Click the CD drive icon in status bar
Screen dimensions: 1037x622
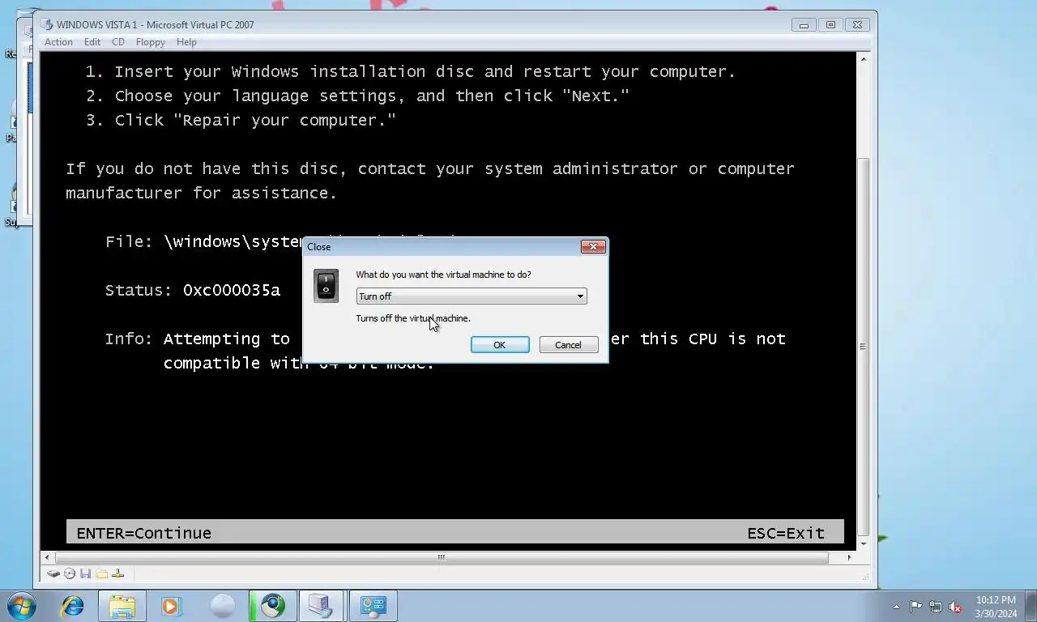[x=70, y=573]
